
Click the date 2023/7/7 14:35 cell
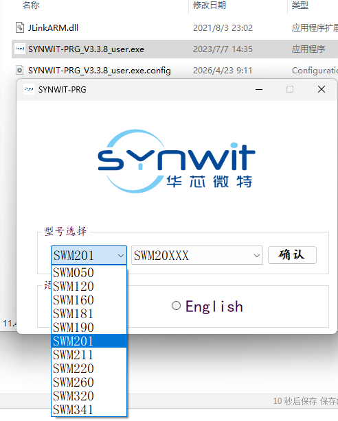[223, 49]
